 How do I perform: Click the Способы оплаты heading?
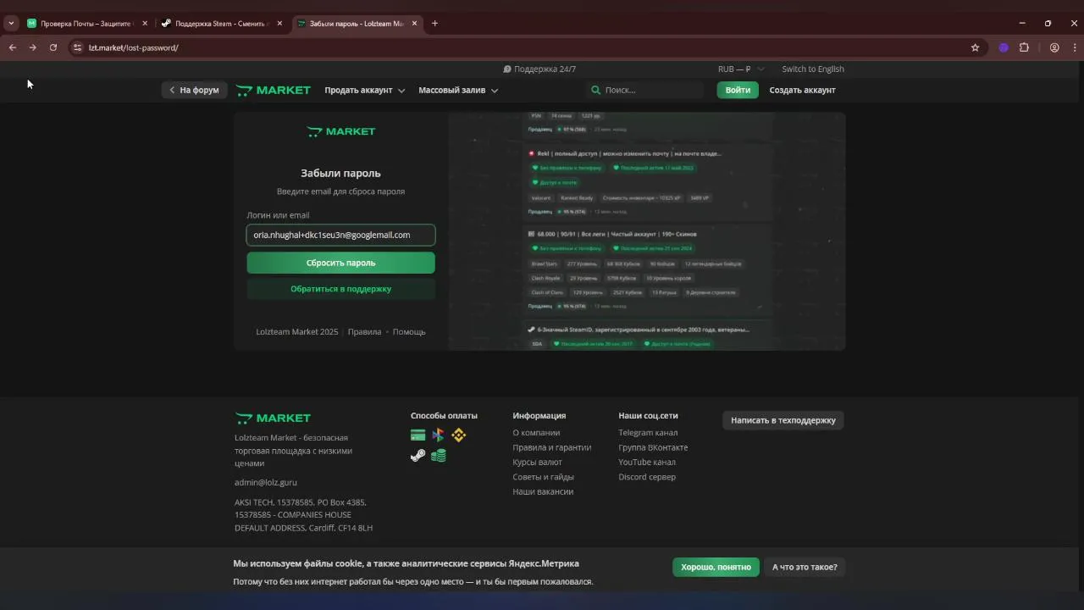click(444, 415)
